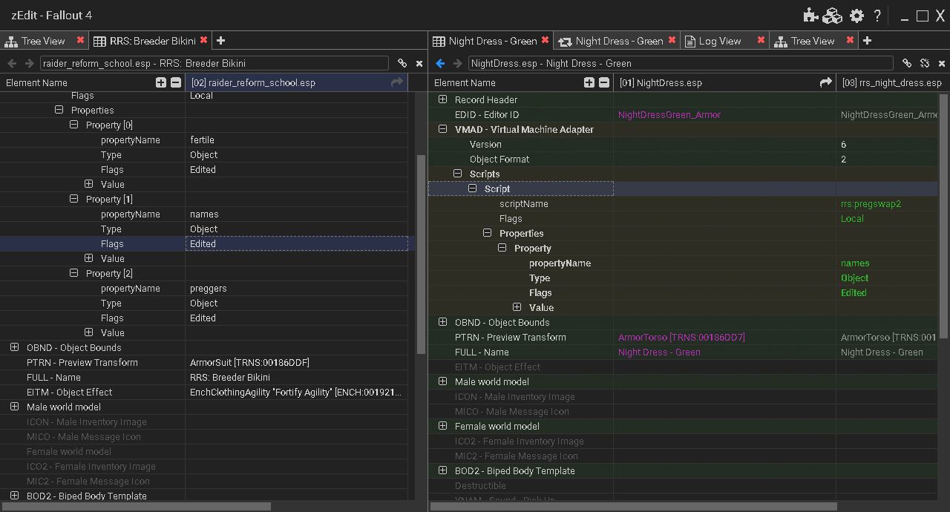Open settings via the gear icon
950x512 pixels.
(x=857, y=16)
